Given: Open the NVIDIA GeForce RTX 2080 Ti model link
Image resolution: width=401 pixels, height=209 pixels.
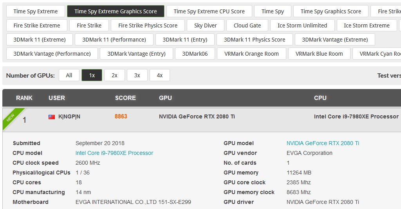Looking at the screenshot, I should [323, 143].
